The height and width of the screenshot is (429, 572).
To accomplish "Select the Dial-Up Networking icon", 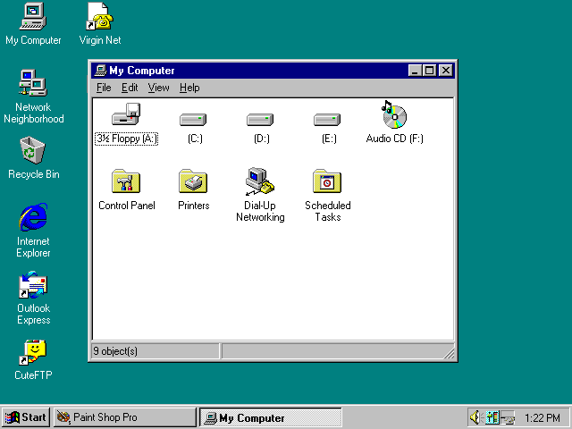I will (x=260, y=181).
